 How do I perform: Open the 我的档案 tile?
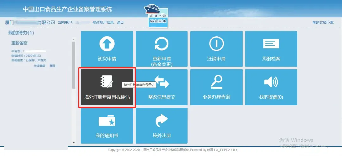click(x=271, y=49)
